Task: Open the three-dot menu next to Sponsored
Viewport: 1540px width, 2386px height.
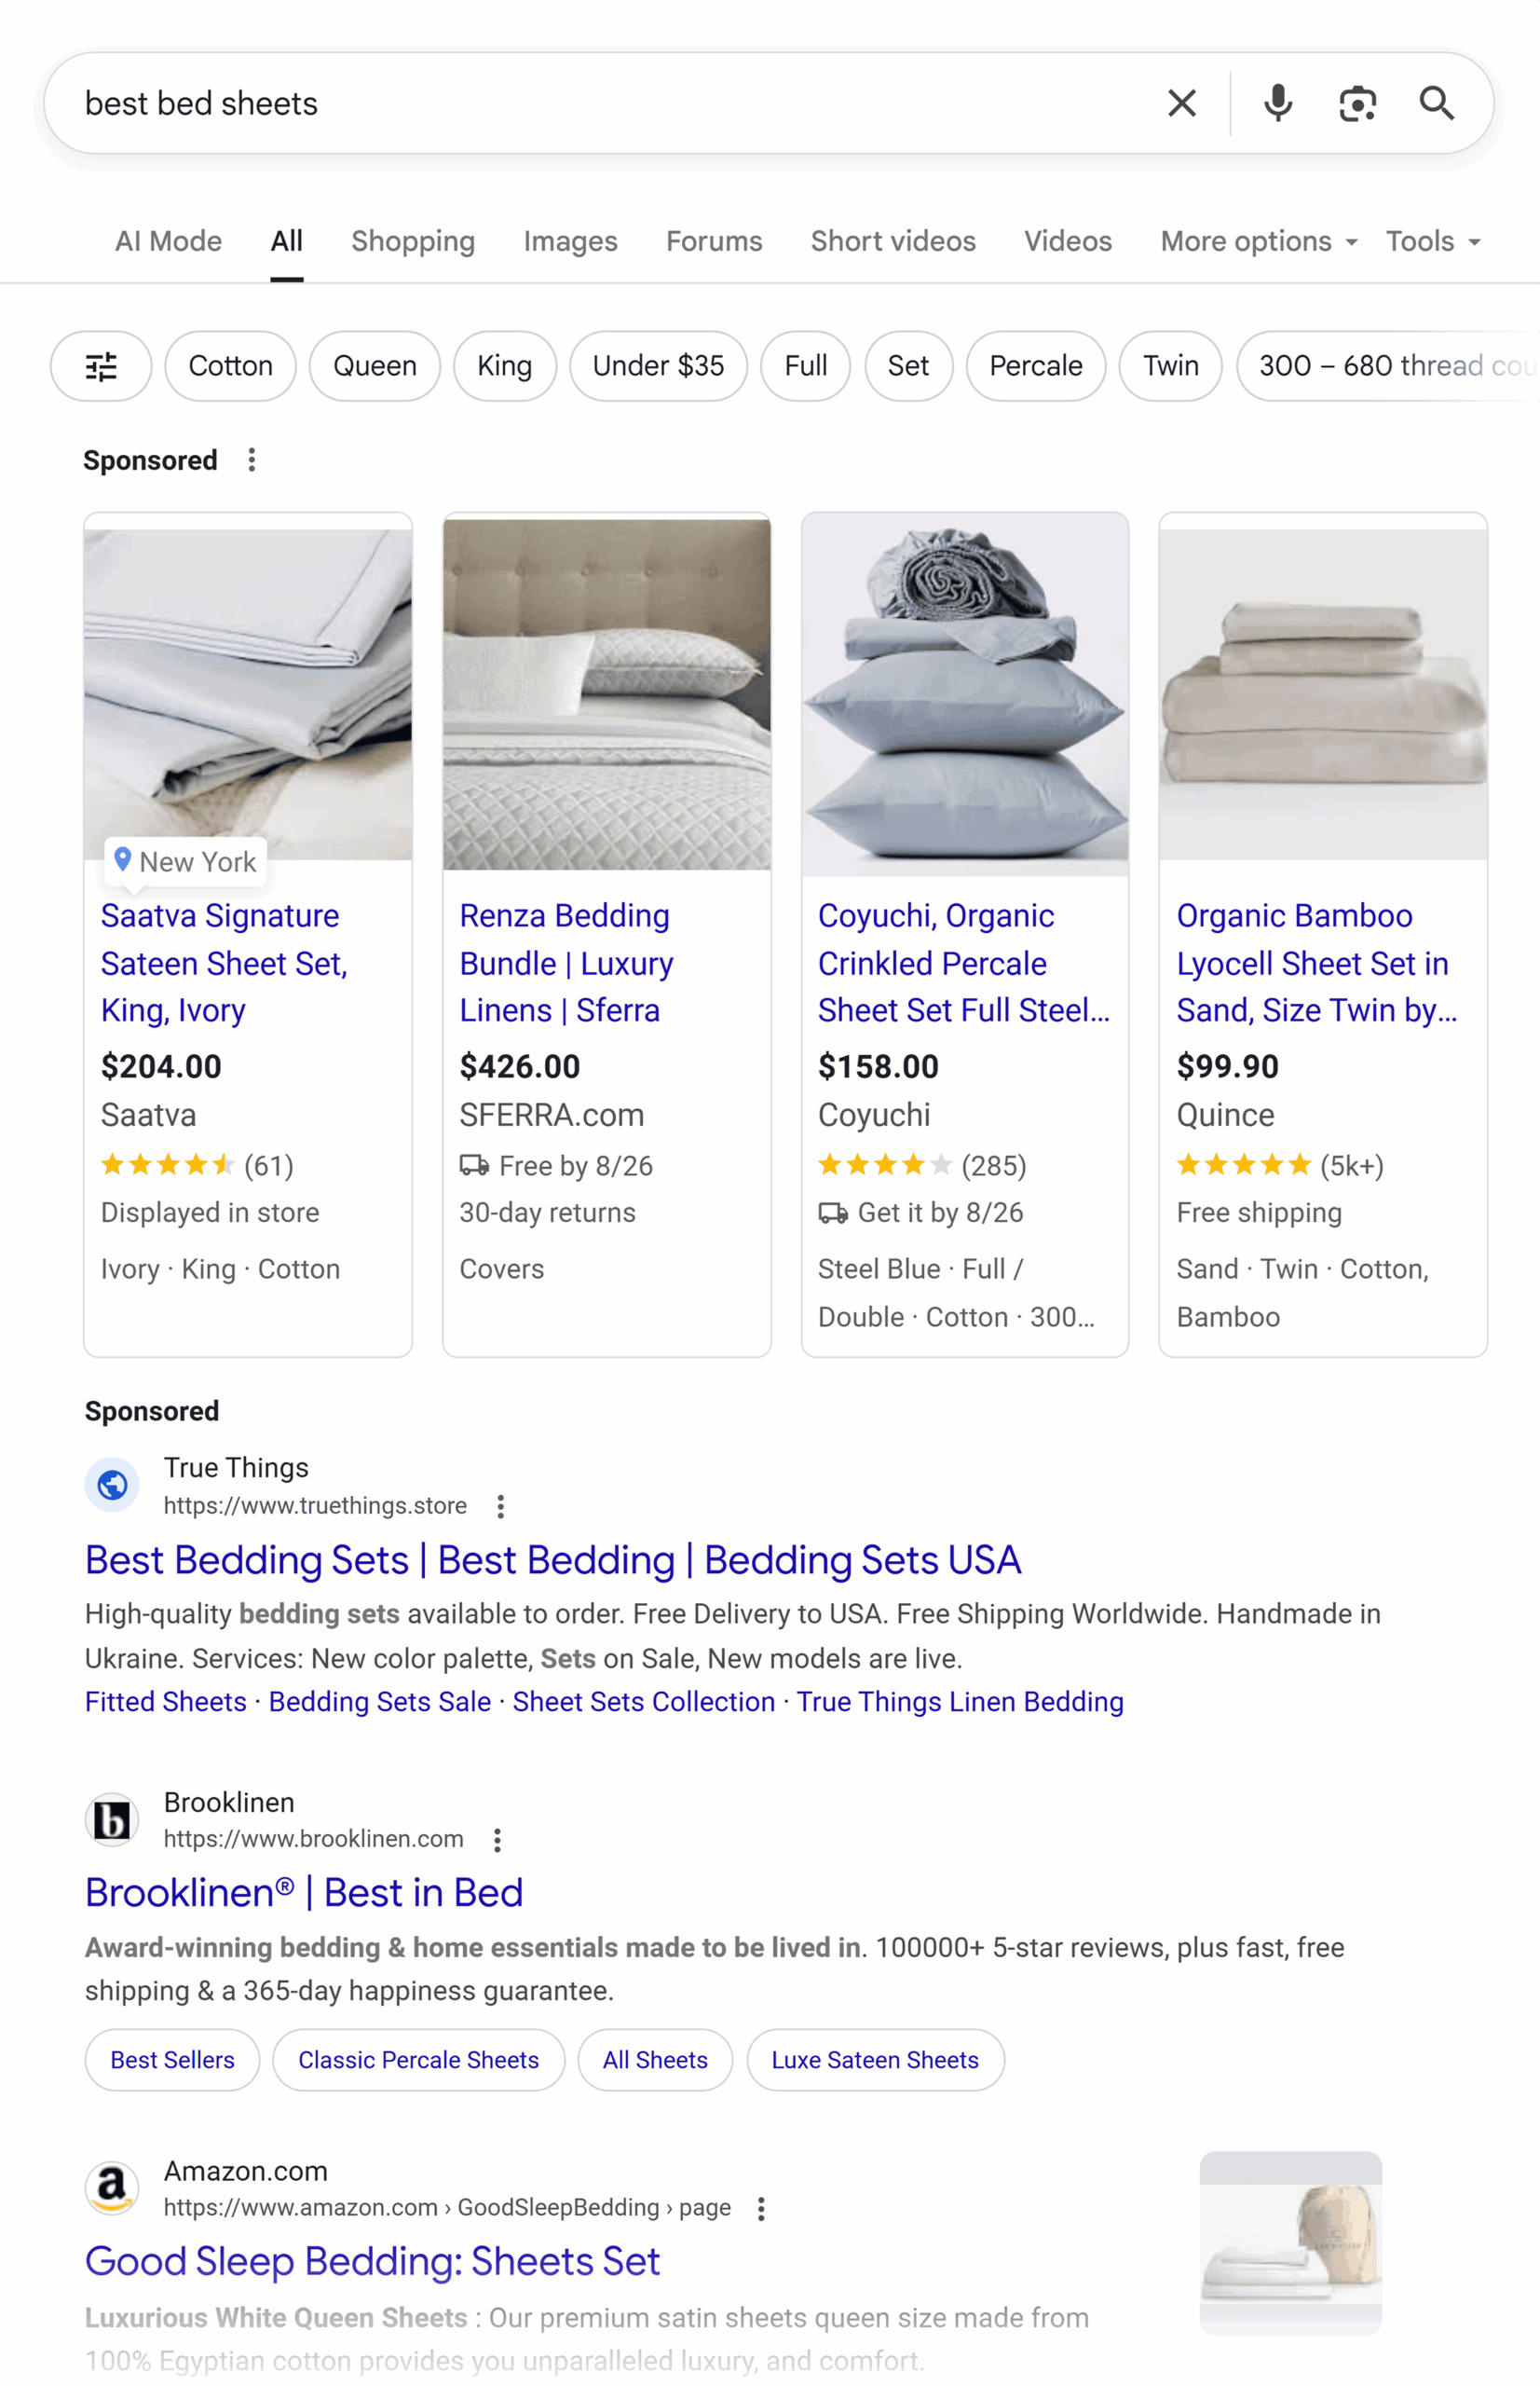Action: (x=251, y=459)
